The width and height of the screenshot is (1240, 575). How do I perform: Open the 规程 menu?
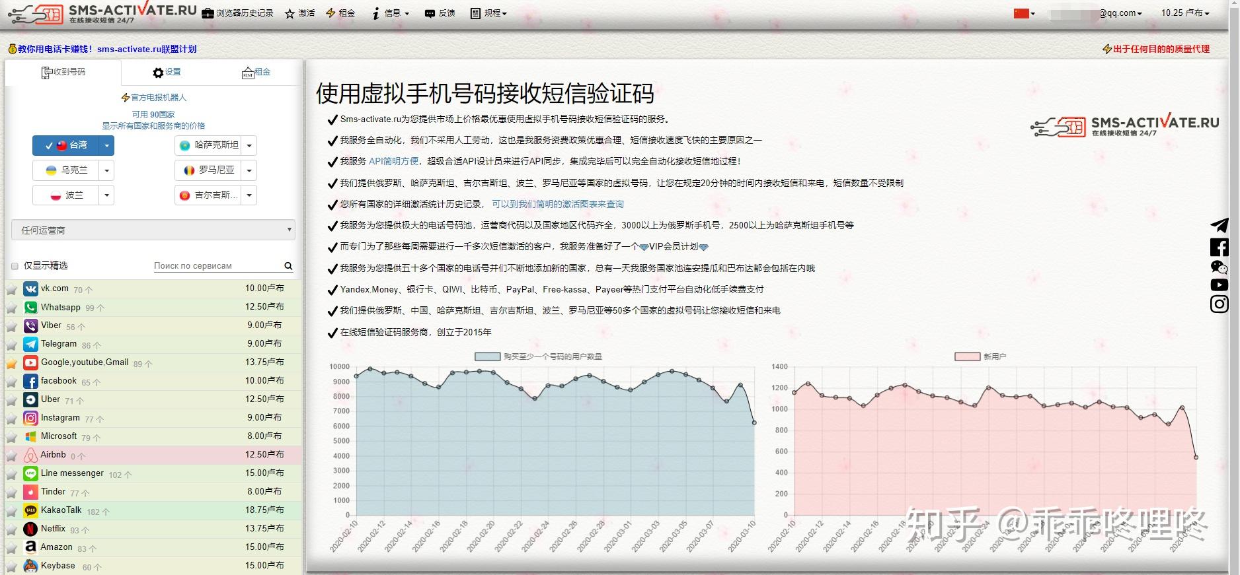pyautogui.click(x=488, y=13)
